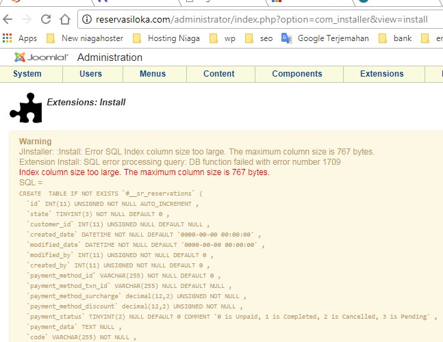Click the Joomla! logo
This screenshot has width=443, height=342.
point(40,57)
